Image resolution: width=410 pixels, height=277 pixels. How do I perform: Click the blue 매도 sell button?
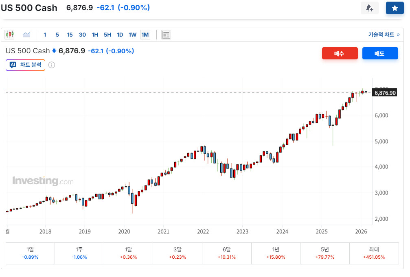(380, 53)
